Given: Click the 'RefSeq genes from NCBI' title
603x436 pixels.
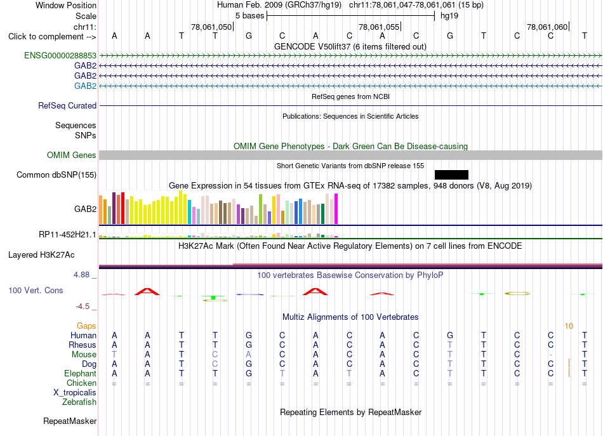Looking at the screenshot, I should [x=350, y=96].
